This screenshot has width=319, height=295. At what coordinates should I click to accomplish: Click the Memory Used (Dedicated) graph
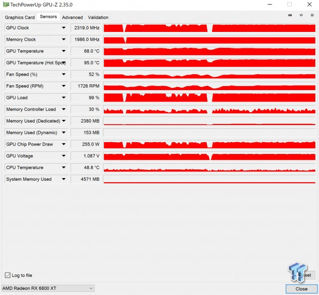(x=209, y=121)
